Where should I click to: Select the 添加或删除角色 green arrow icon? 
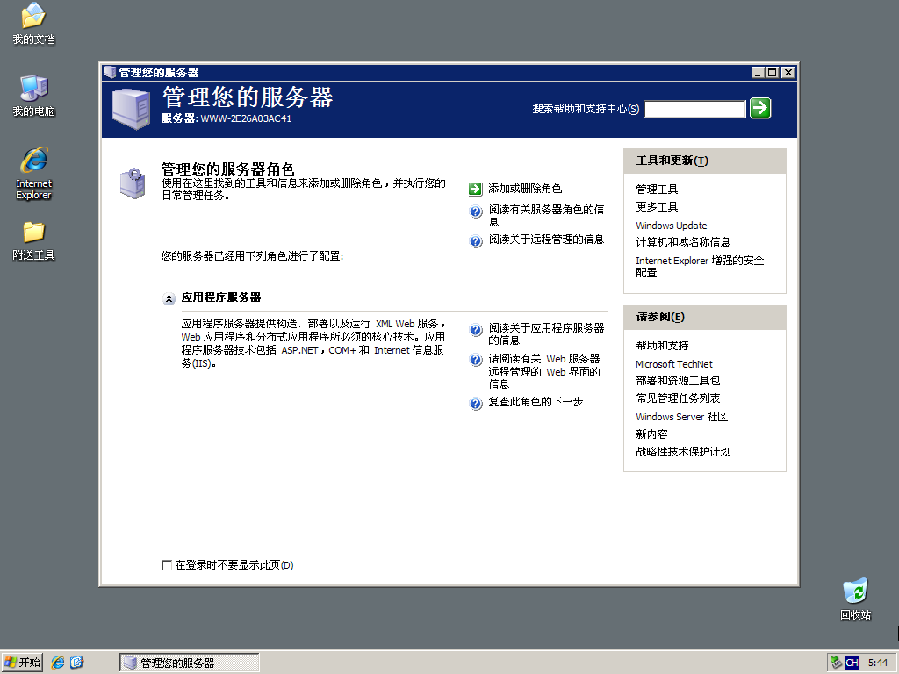(474, 188)
